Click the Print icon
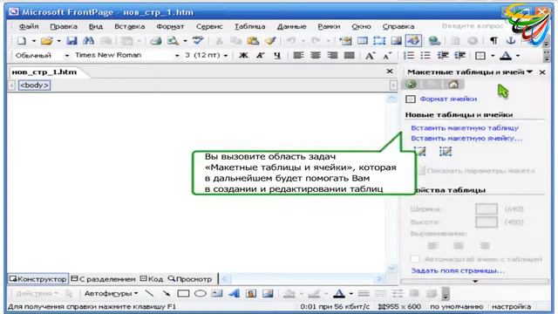 click(155, 41)
